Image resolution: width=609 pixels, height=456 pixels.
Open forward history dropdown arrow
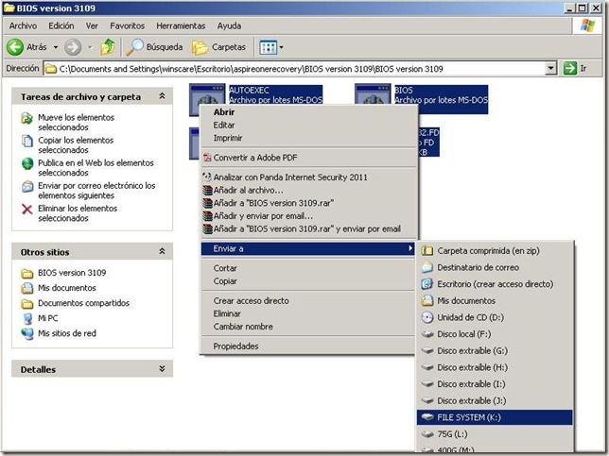pyautogui.click(x=90, y=47)
